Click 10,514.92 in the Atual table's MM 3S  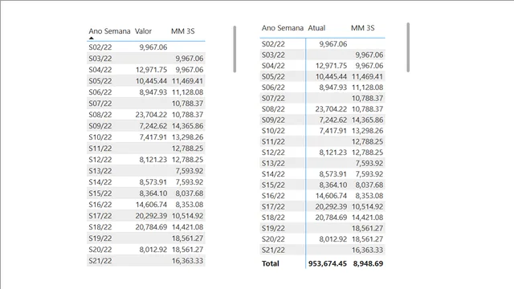click(367, 206)
